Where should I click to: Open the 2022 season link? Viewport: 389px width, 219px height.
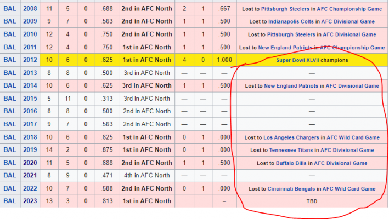click(30, 188)
